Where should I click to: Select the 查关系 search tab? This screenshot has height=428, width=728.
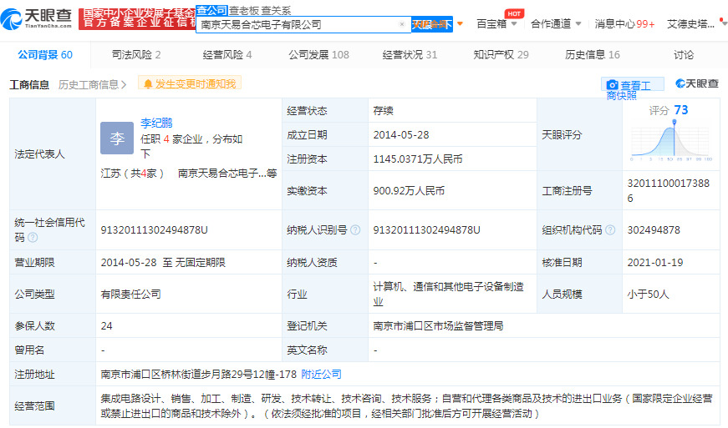[276, 11]
